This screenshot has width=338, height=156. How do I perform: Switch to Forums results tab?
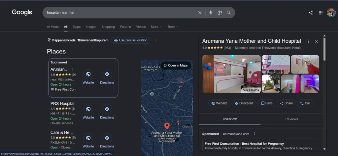pyautogui.click(x=125, y=27)
